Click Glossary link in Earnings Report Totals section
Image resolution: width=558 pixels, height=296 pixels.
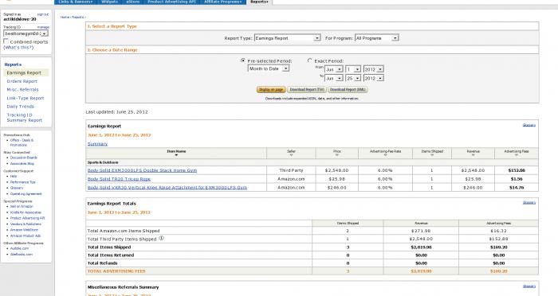529,203
